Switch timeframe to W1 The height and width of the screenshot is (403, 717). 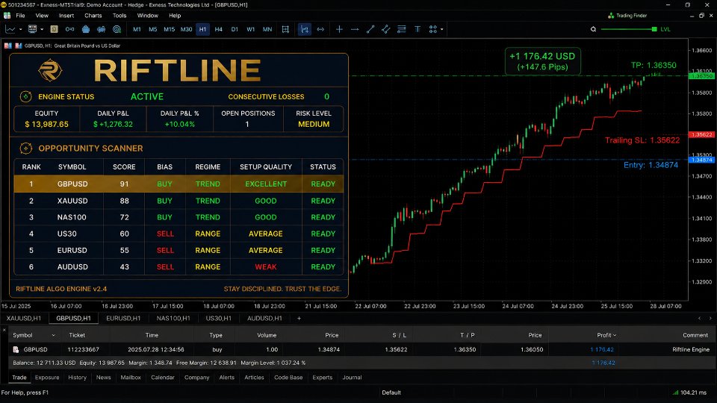pos(251,29)
